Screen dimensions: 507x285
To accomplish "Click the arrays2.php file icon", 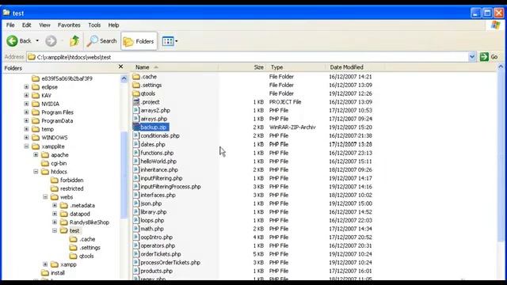I will pos(136,110).
